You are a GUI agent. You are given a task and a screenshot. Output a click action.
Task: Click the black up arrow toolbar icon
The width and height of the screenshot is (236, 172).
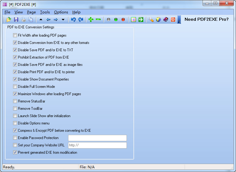pos(41,20)
